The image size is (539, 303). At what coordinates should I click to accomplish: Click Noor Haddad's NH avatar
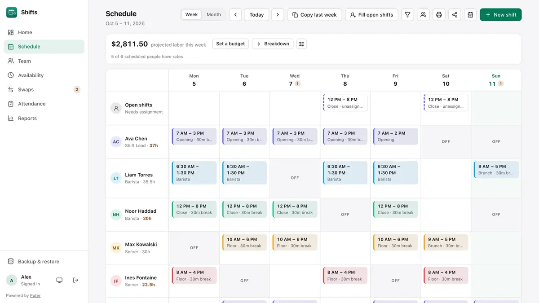116,215
